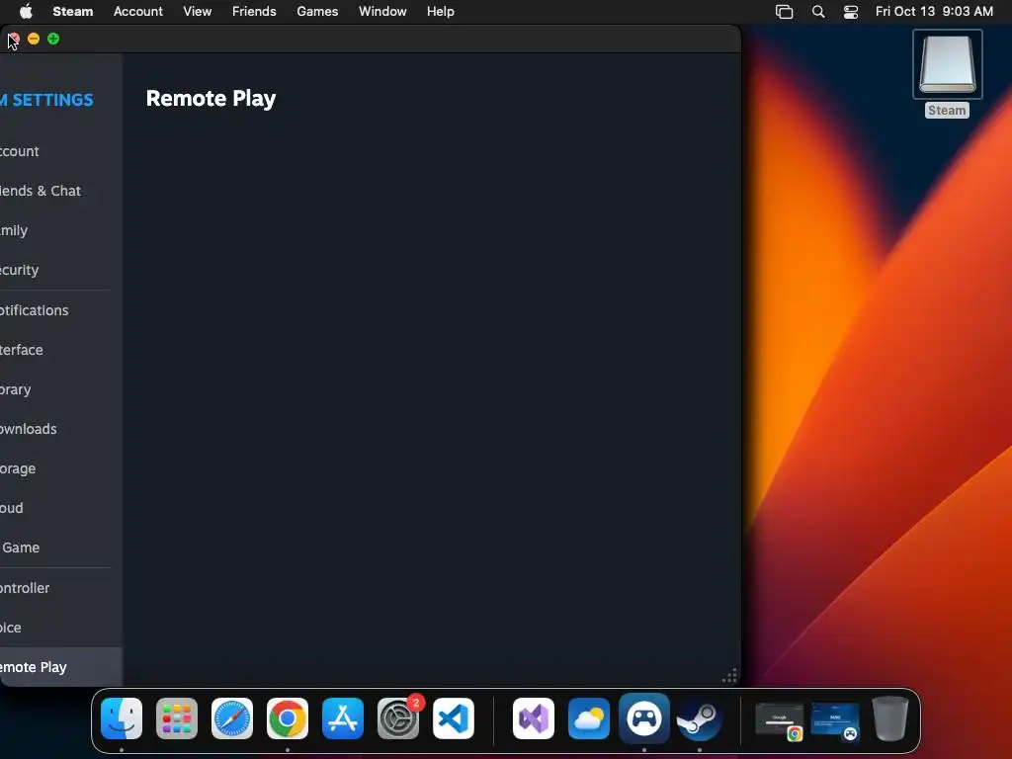This screenshot has width=1012, height=759.
Task: Open Spotlight search in menu bar
Action: click(x=818, y=12)
